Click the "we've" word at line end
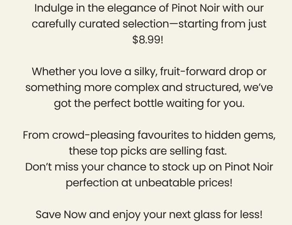This screenshot has width=292, height=225. click(258, 88)
